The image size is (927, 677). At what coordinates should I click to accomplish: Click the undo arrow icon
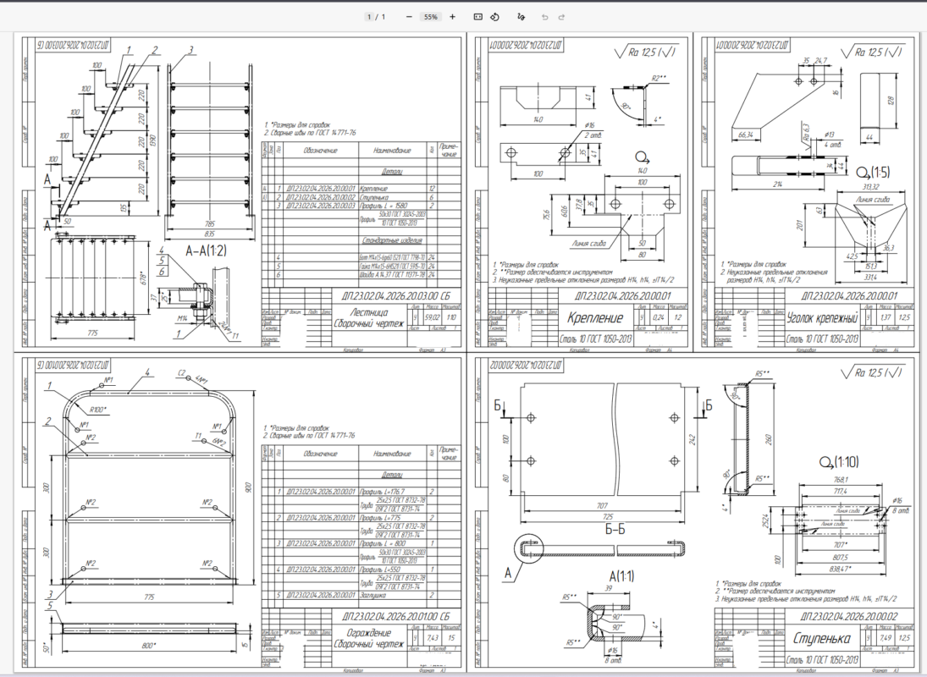pos(545,17)
